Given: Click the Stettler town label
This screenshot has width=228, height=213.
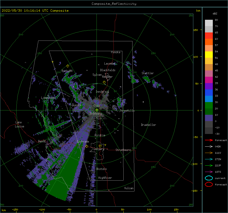Looking at the screenshot, I should click(x=148, y=73).
